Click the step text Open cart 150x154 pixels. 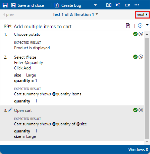tap(23, 111)
